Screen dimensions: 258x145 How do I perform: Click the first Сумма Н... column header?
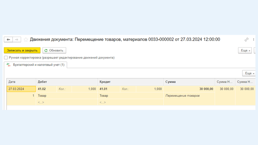225,82
